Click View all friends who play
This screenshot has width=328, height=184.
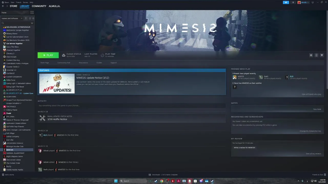point(311,94)
